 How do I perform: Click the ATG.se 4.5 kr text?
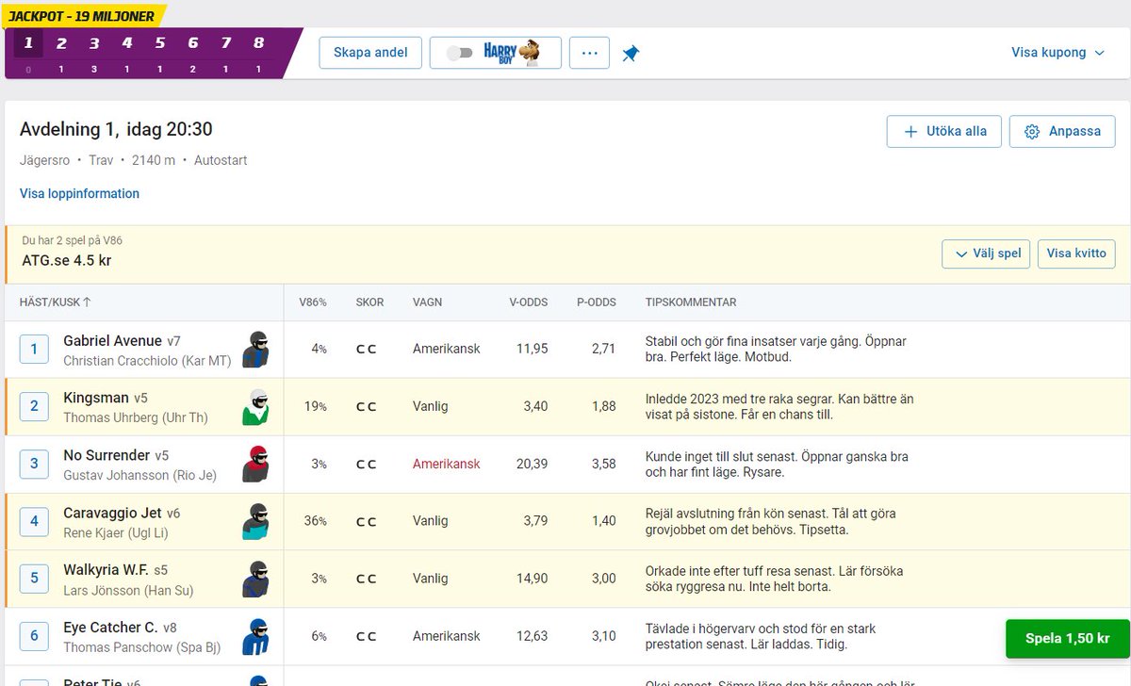coord(66,260)
